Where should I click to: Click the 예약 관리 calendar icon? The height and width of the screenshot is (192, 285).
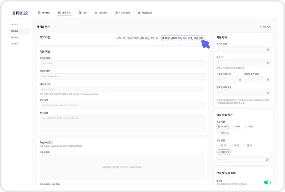tap(59, 13)
